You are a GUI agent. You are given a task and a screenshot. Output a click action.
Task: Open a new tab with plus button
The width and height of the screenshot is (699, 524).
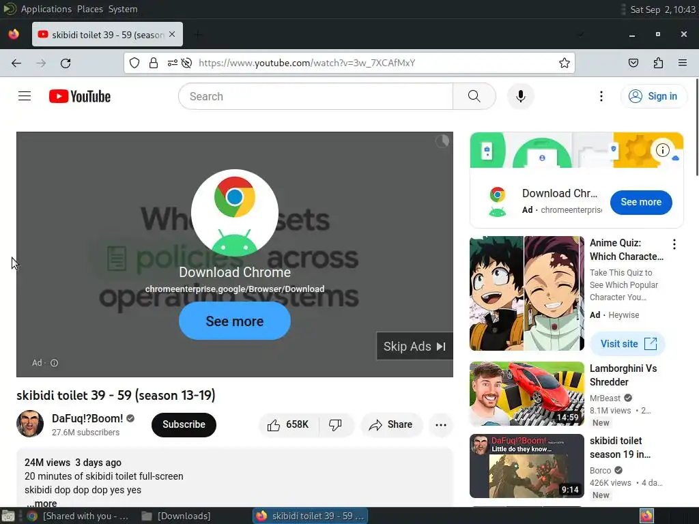tap(199, 34)
